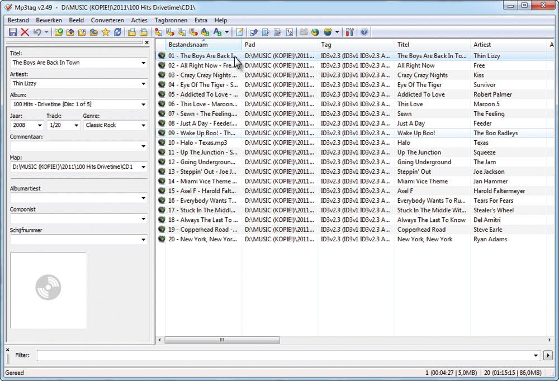Open the Actions quick dropdown arrow
Image resolution: width=559 pixels, height=381 pixels.
click(x=227, y=32)
